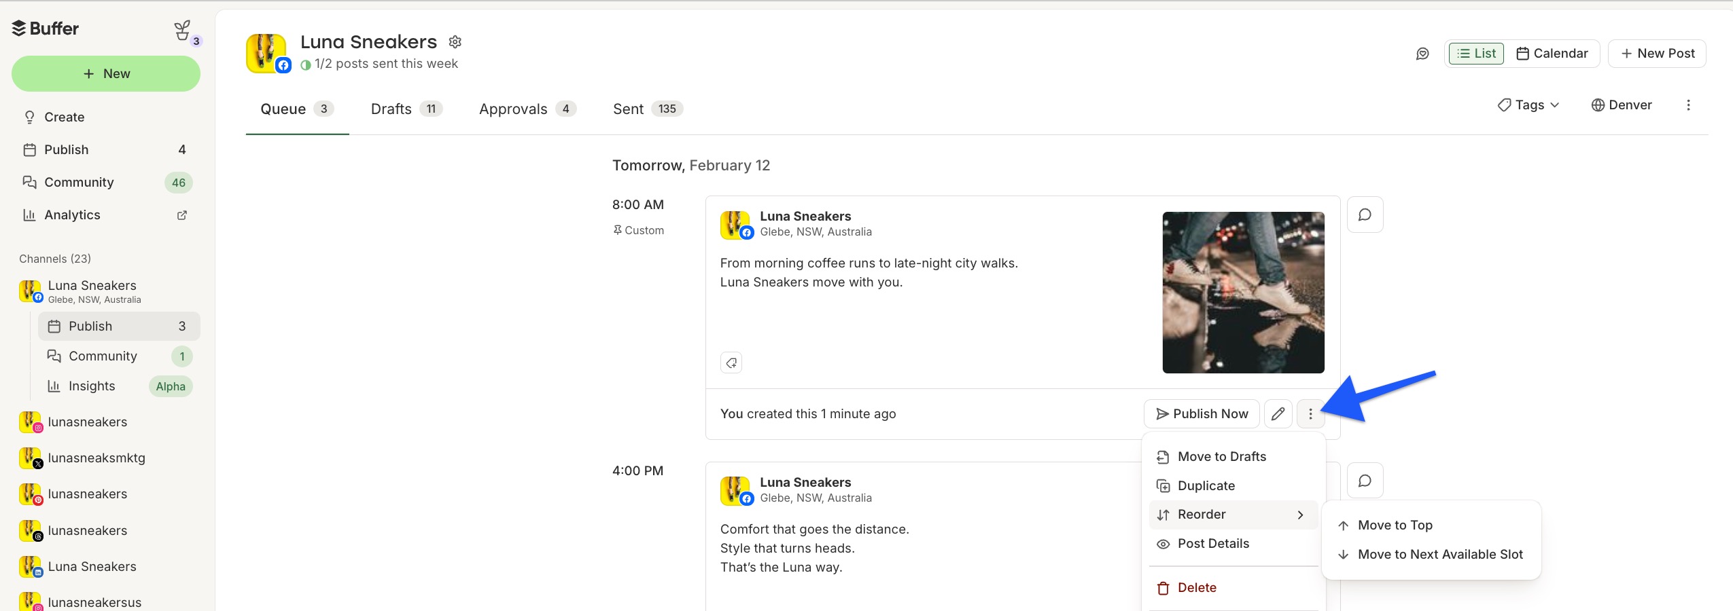Expand the Tags filter dropdown
Viewport: 1733px width, 611px height.
coord(1527,105)
